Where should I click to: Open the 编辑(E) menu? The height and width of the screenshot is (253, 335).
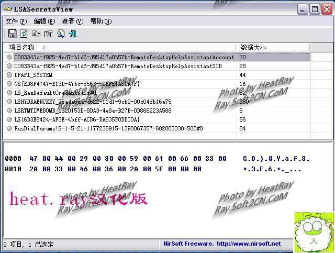click(44, 21)
